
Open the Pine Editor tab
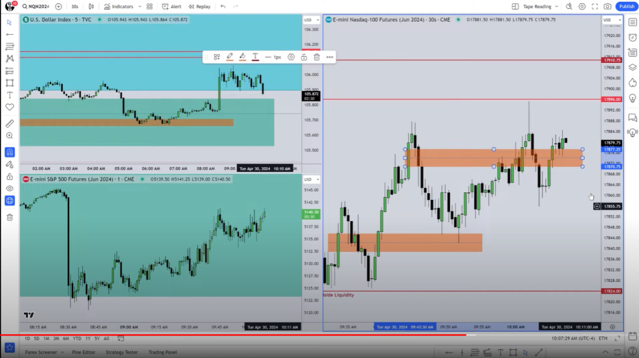tap(84, 352)
